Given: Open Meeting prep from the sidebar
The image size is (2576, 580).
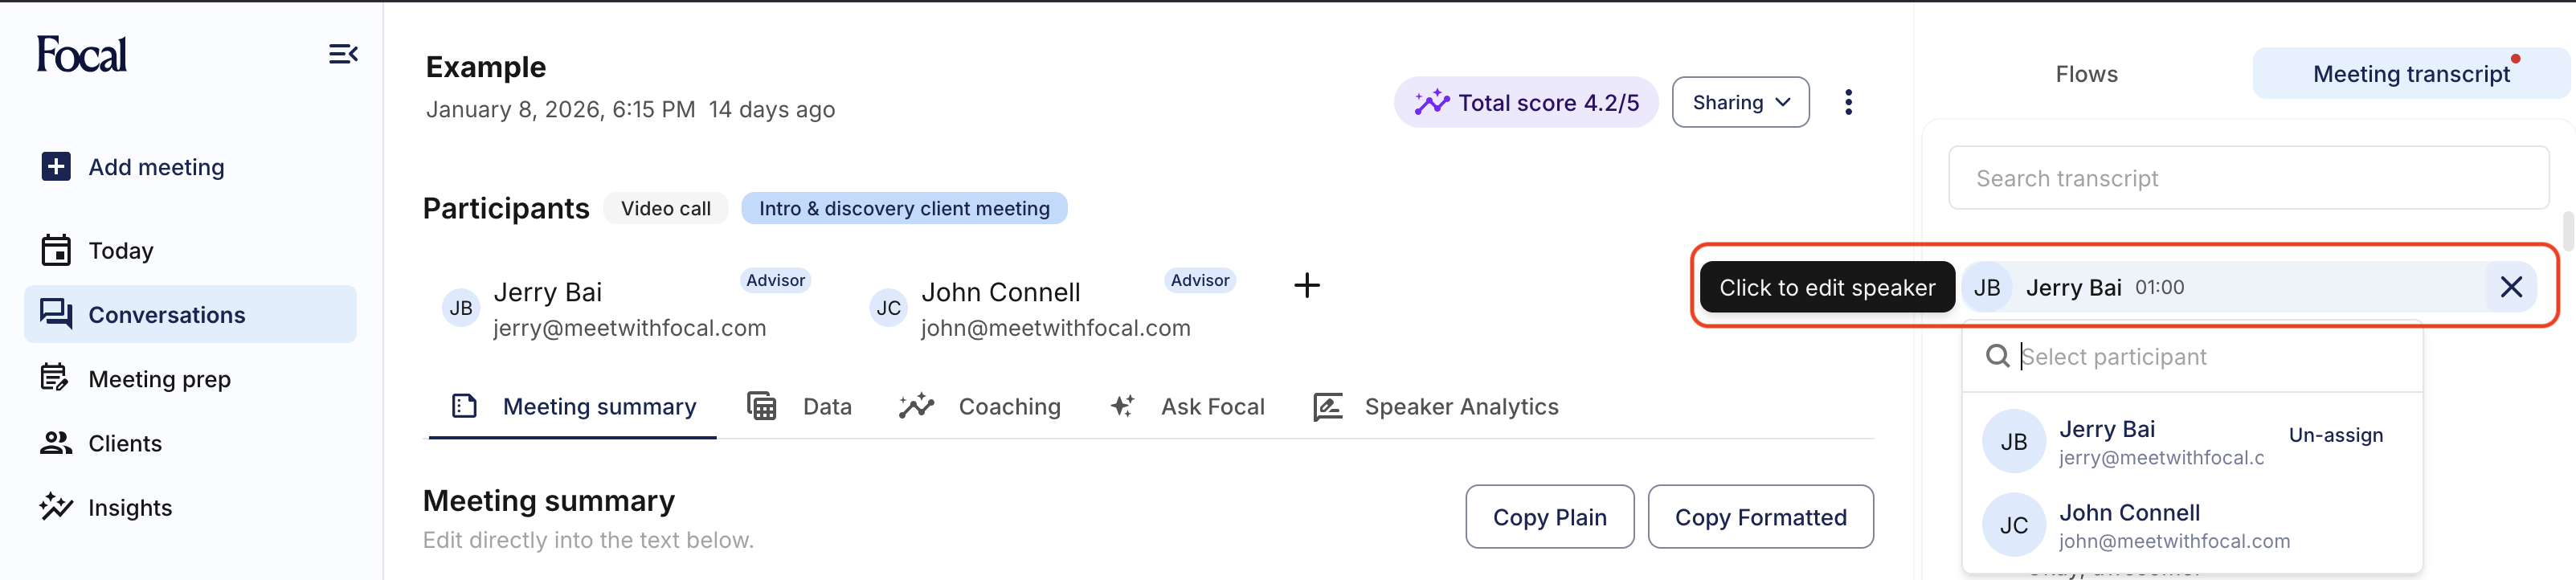Looking at the screenshot, I should (159, 379).
